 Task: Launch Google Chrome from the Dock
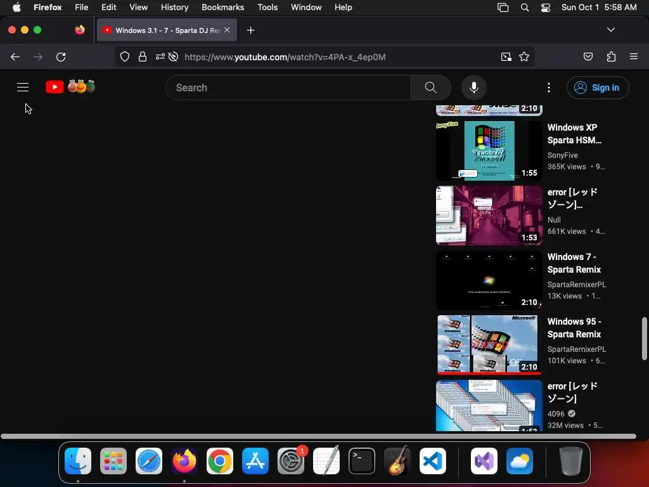click(x=220, y=461)
